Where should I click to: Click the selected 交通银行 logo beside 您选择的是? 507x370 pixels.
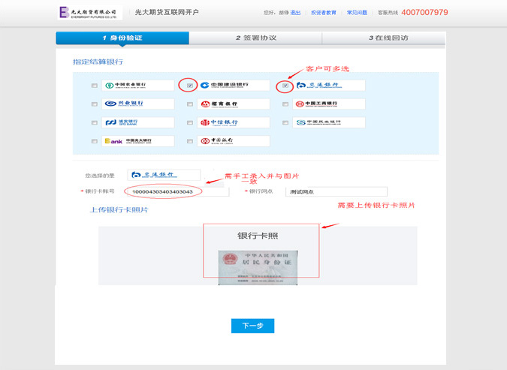164,175
